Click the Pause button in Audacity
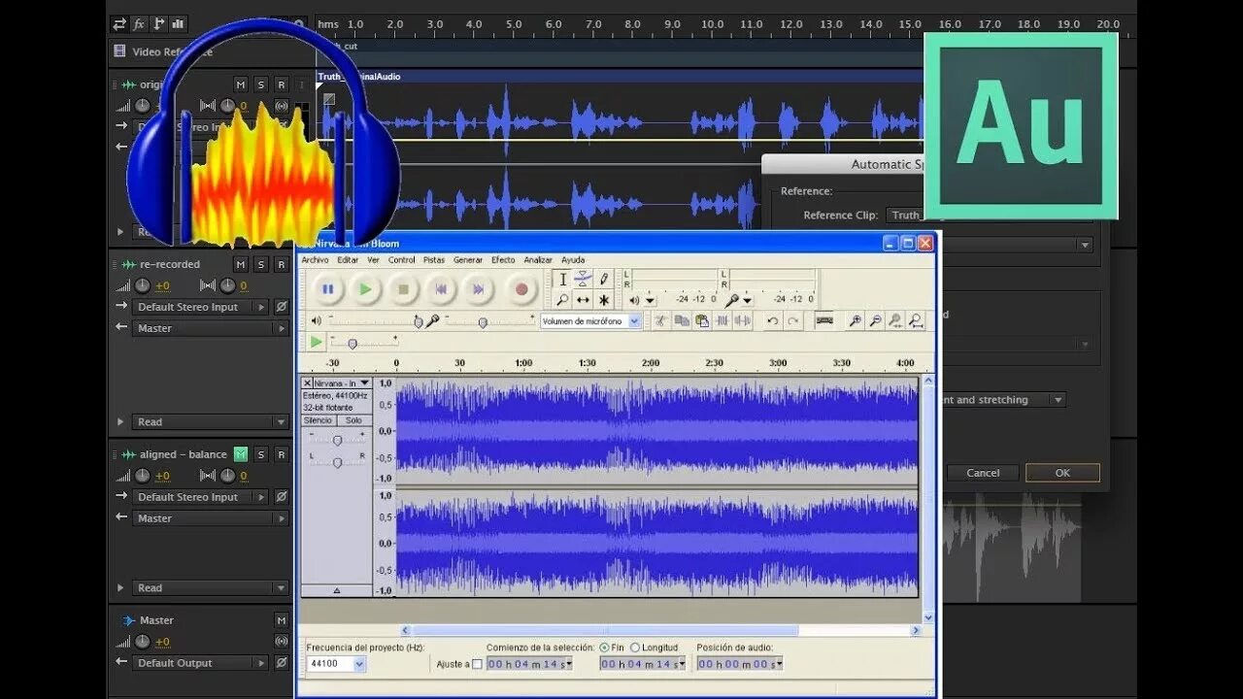 [x=328, y=288]
